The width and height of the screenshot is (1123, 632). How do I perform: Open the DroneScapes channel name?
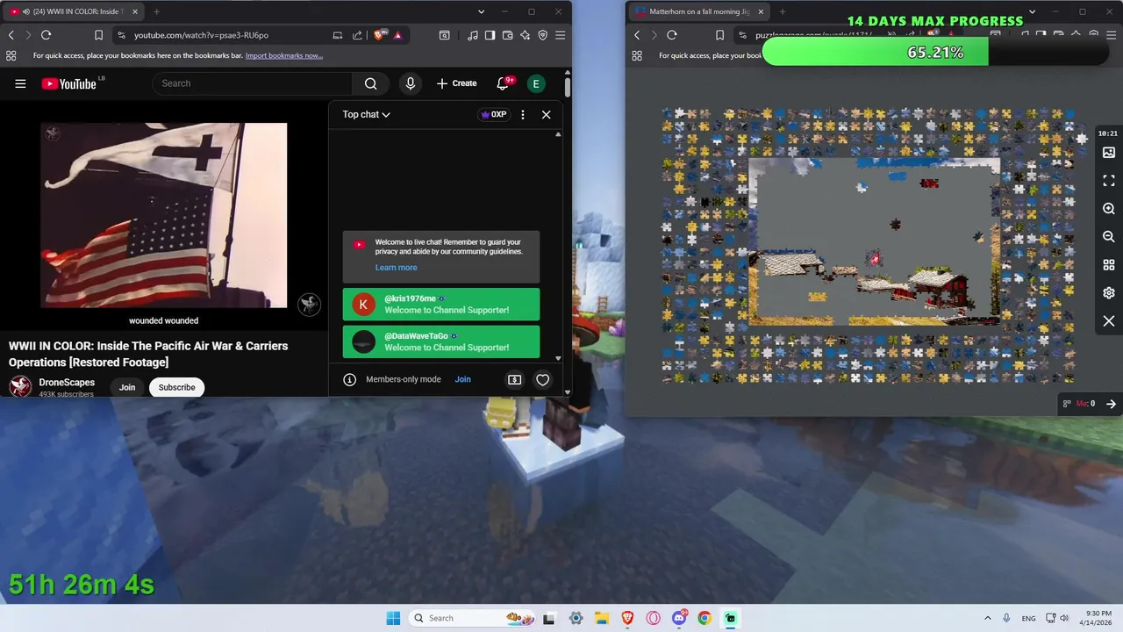pyautogui.click(x=67, y=383)
